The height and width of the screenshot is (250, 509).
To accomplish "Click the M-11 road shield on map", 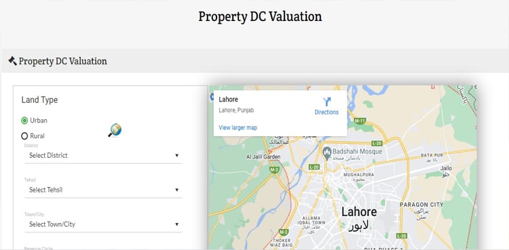I will pos(360,121).
